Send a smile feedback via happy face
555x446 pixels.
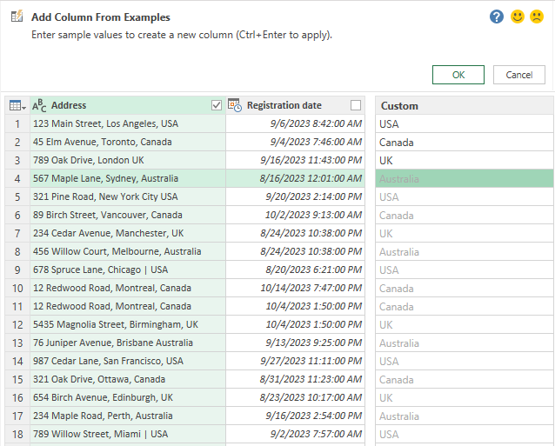point(517,17)
